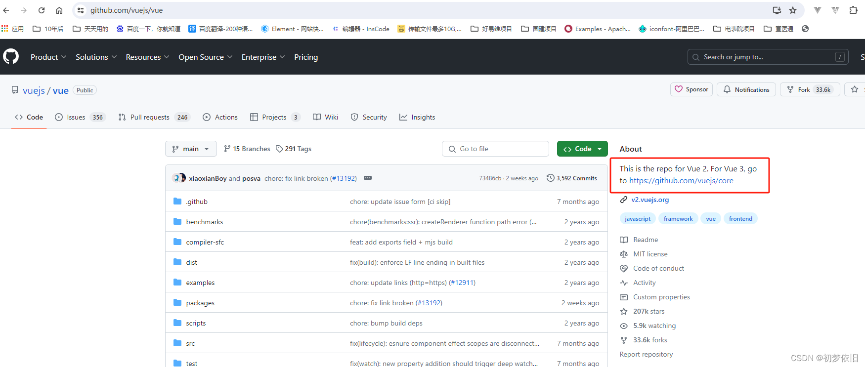This screenshot has width=865, height=367.
Task: Switch to the Actions tab
Action: tap(220, 117)
